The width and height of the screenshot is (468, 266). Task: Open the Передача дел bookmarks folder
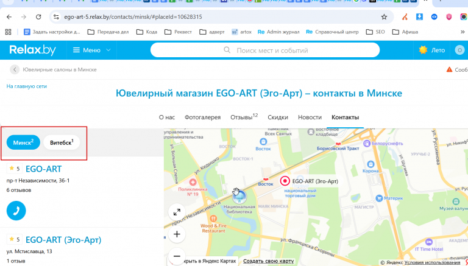tap(108, 32)
